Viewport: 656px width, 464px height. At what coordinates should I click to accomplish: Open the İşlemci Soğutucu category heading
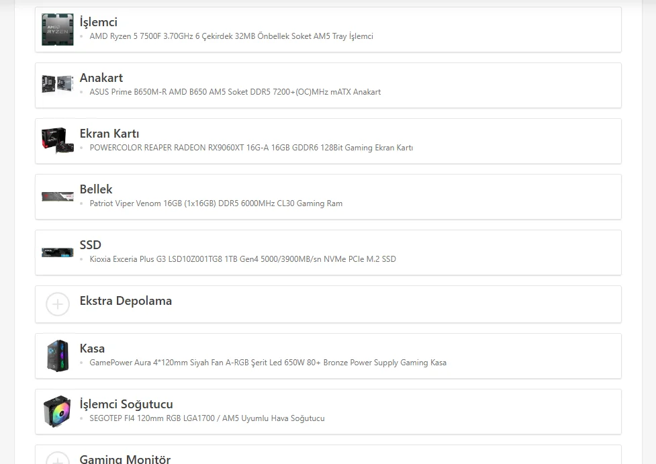126,404
